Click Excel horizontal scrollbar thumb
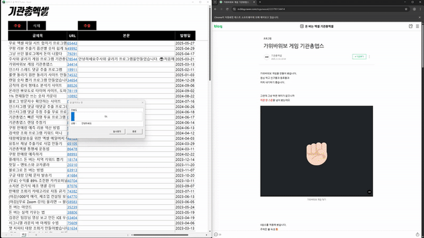The height and width of the screenshot is (238, 424). [x=161, y=235]
